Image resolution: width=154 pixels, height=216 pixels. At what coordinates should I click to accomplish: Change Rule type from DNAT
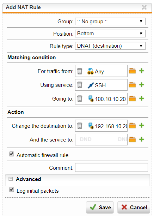(x=110, y=46)
